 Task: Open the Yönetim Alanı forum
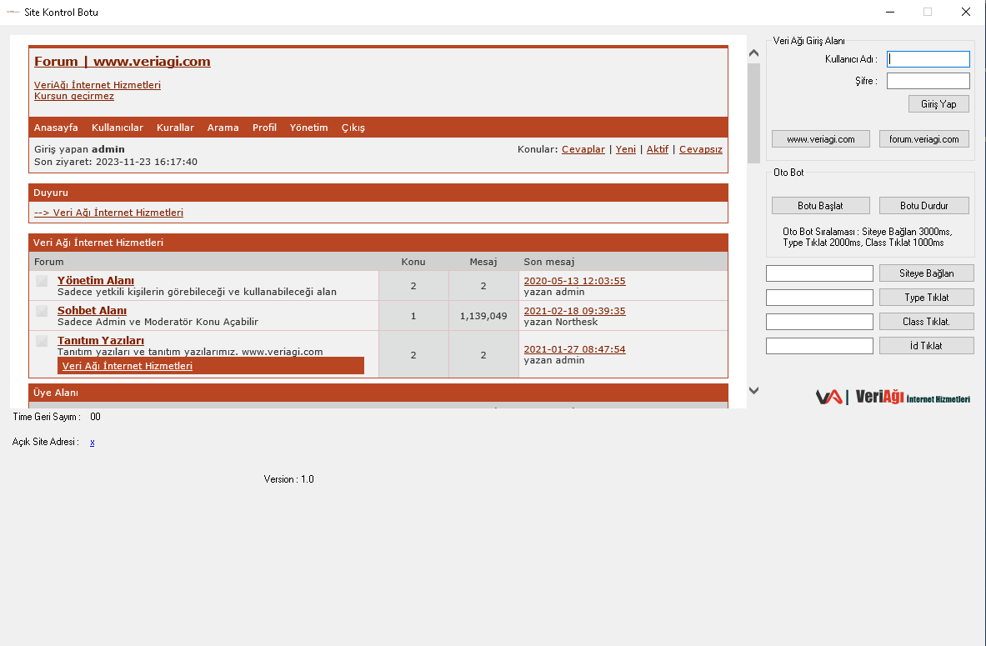coord(96,281)
